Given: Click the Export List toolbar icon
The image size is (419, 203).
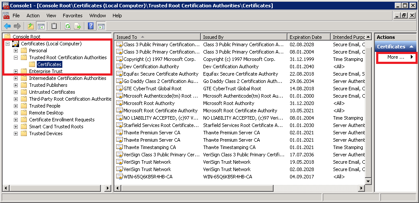Looking at the screenshot, I should 77,26.
